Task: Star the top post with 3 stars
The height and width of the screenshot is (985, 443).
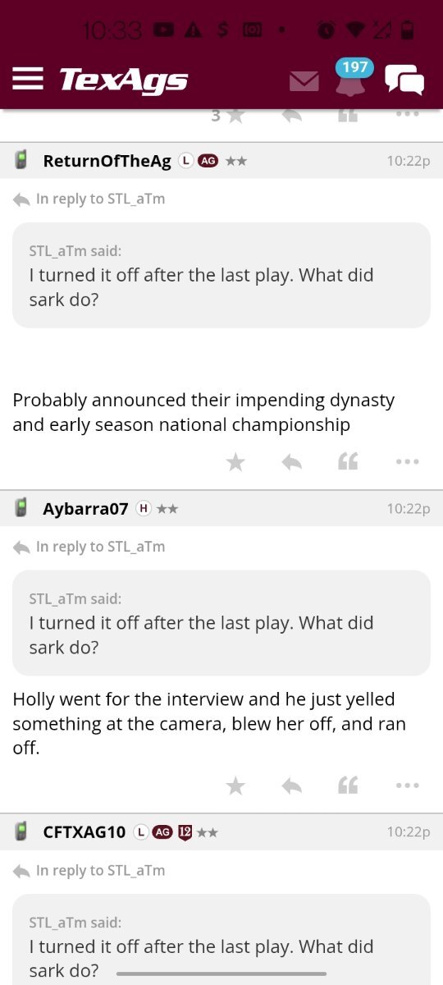Action: [235, 116]
